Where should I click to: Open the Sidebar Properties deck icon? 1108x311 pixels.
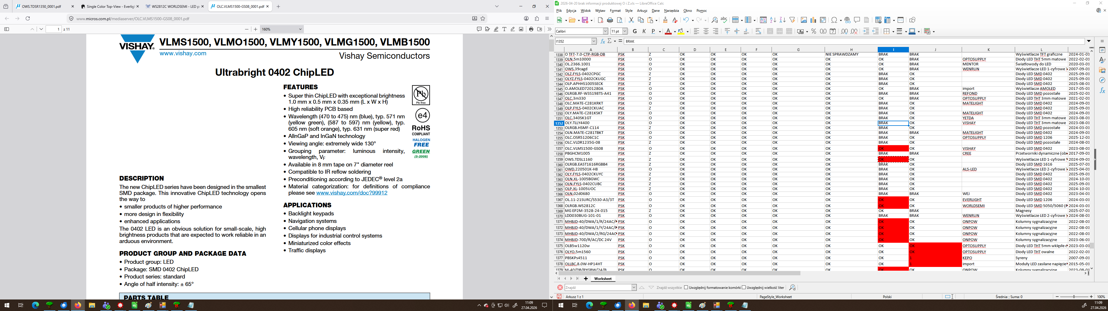1102,50
